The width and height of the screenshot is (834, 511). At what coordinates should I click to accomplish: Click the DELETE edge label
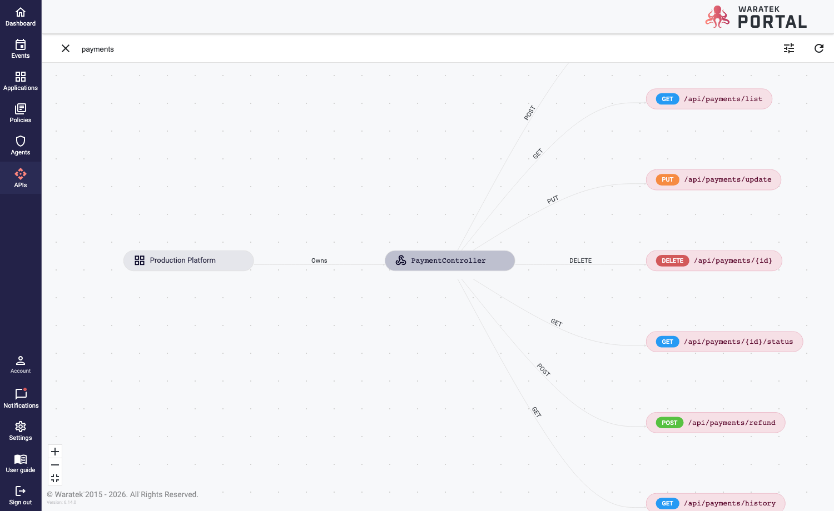pyautogui.click(x=580, y=260)
